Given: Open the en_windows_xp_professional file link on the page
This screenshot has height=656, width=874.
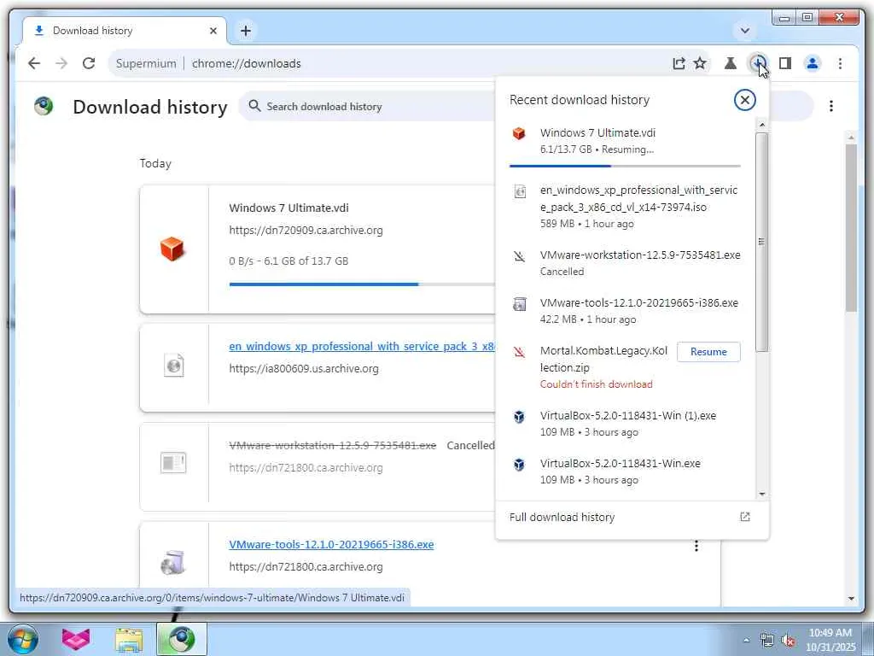Looking at the screenshot, I should (x=362, y=347).
